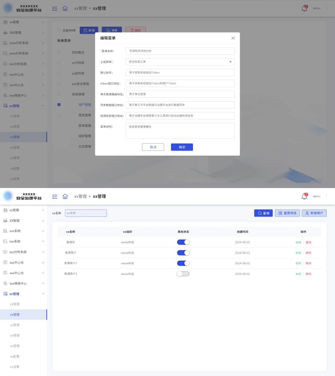The image size is (335, 376).
Task: Open the 上级菜单 dropdown in the edit dialog
Action: pos(230,62)
